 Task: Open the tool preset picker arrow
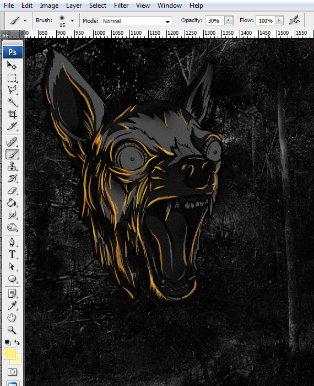coord(25,21)
